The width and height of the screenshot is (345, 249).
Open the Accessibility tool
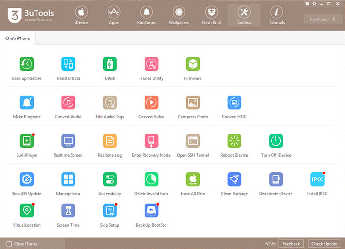point(110,179)
